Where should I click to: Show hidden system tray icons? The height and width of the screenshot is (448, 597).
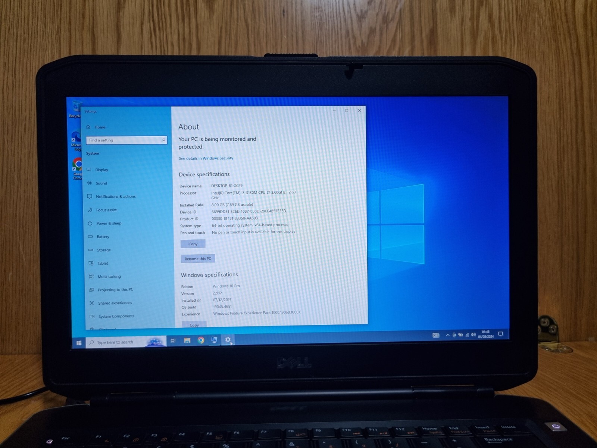(448, 335)
